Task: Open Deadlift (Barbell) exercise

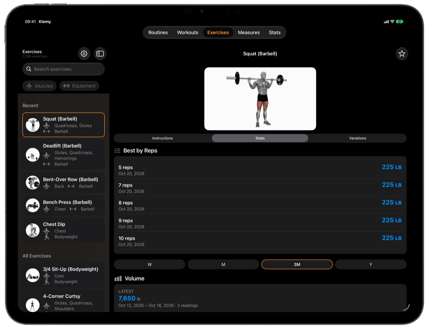Action: pos(64,155)
